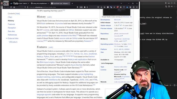Select History in the contents sidebar
The height and width of the screenshot is (99, 177).
click(11, 21)
